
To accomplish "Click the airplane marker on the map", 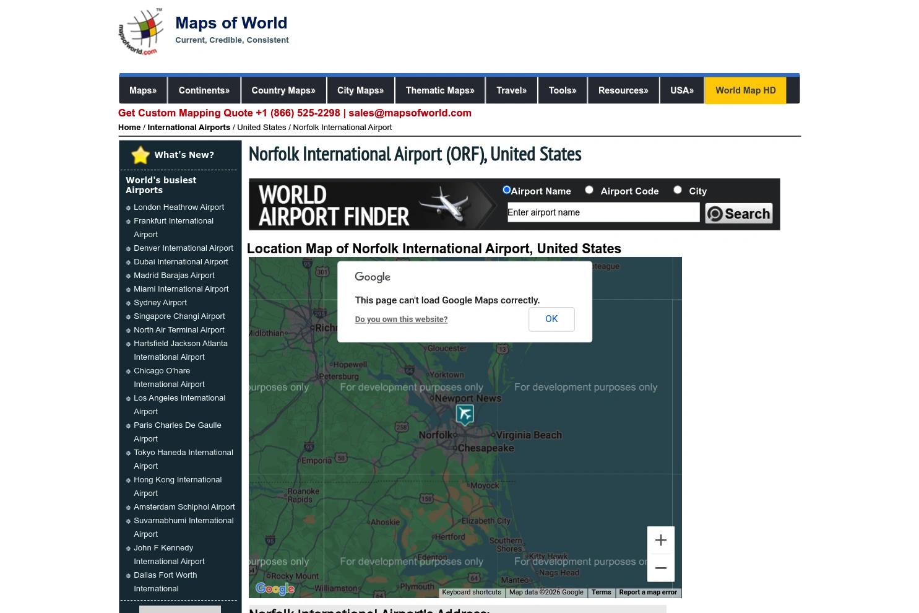I will tap(465, 414).
